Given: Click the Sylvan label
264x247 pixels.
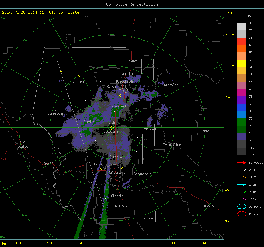Looking at the screenshot, I should [x=112, y=87].
